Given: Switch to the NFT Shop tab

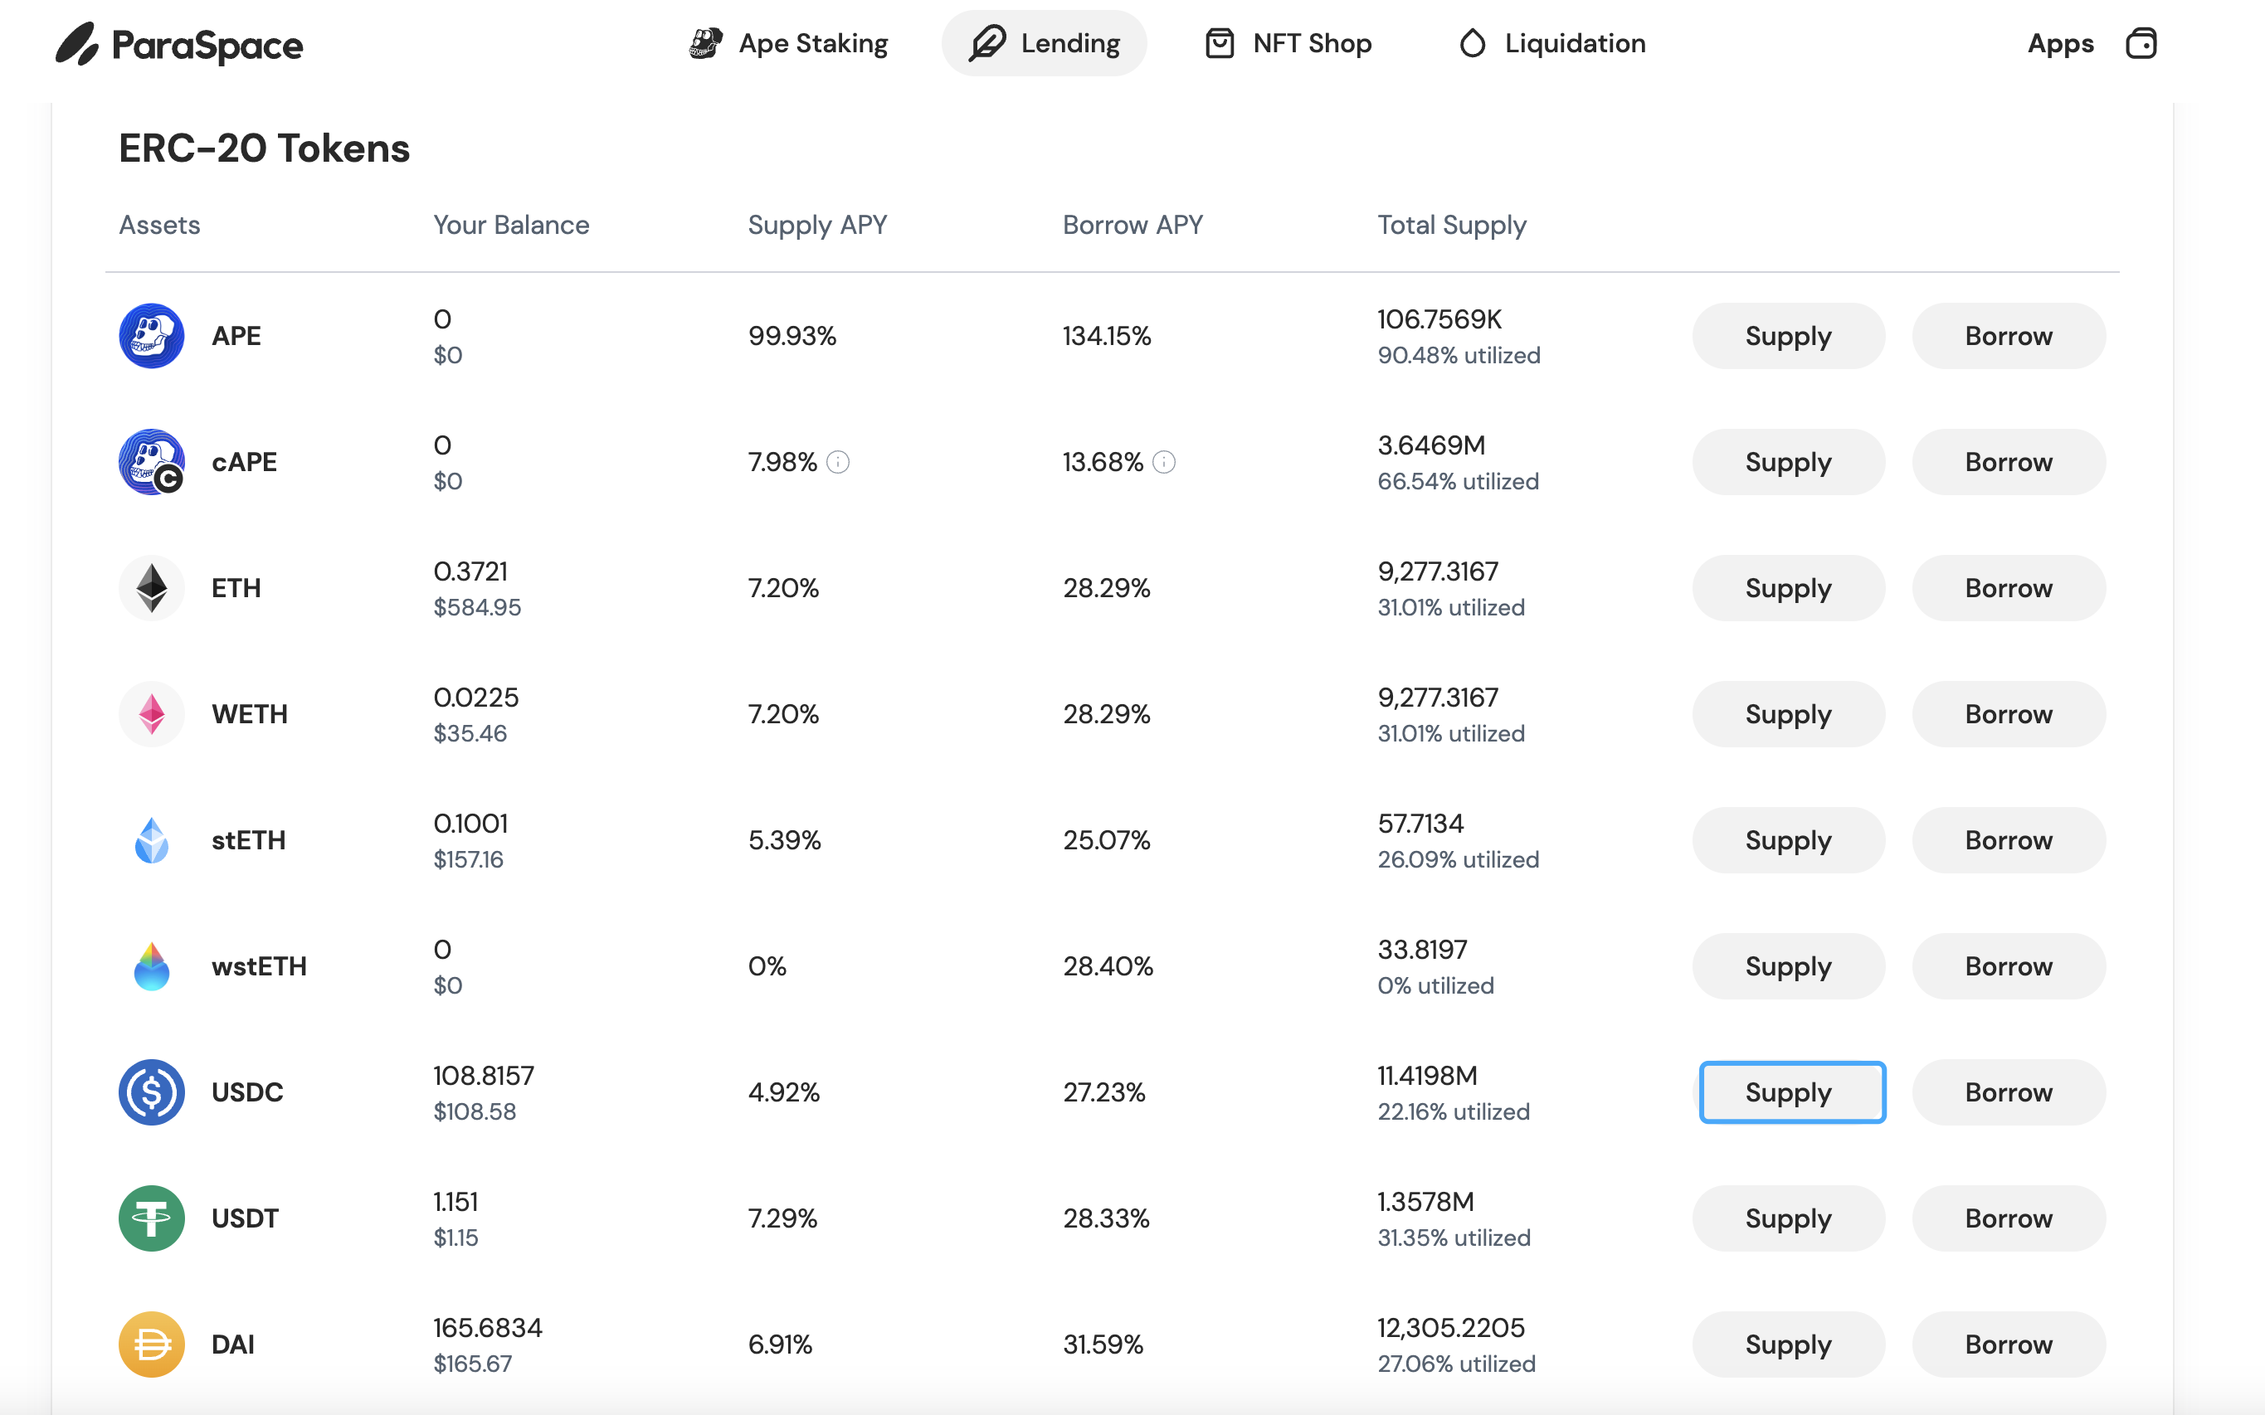Looking at the screenshot, I should pyautogui.click(x=1288, y=43).
